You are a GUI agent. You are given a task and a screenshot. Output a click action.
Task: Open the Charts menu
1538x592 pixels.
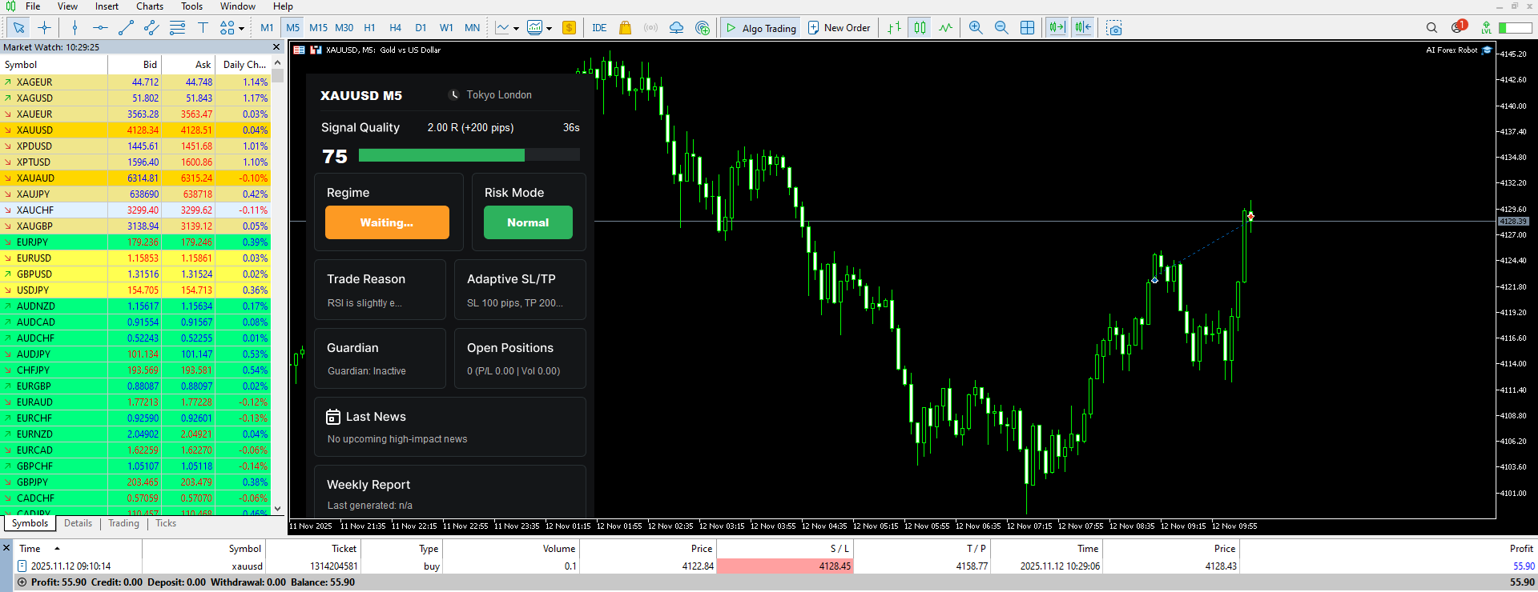pos(150,6)
